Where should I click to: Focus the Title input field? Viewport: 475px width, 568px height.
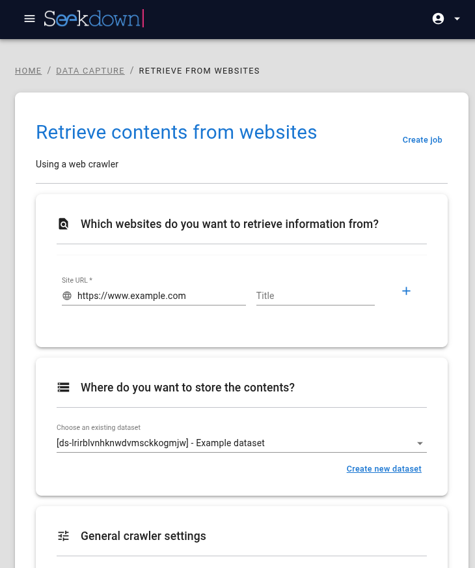[x=316, y=296]
